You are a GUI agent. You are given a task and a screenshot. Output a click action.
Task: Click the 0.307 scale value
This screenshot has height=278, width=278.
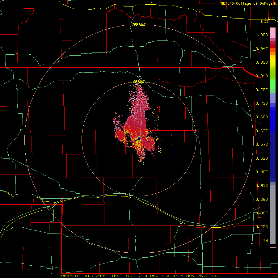click(x=262, y=213)
